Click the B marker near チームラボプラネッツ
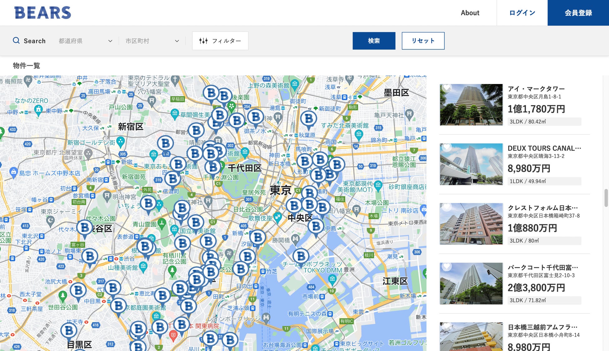The width and height of the screenshot is (609, 351). click(x=301, y=256)
